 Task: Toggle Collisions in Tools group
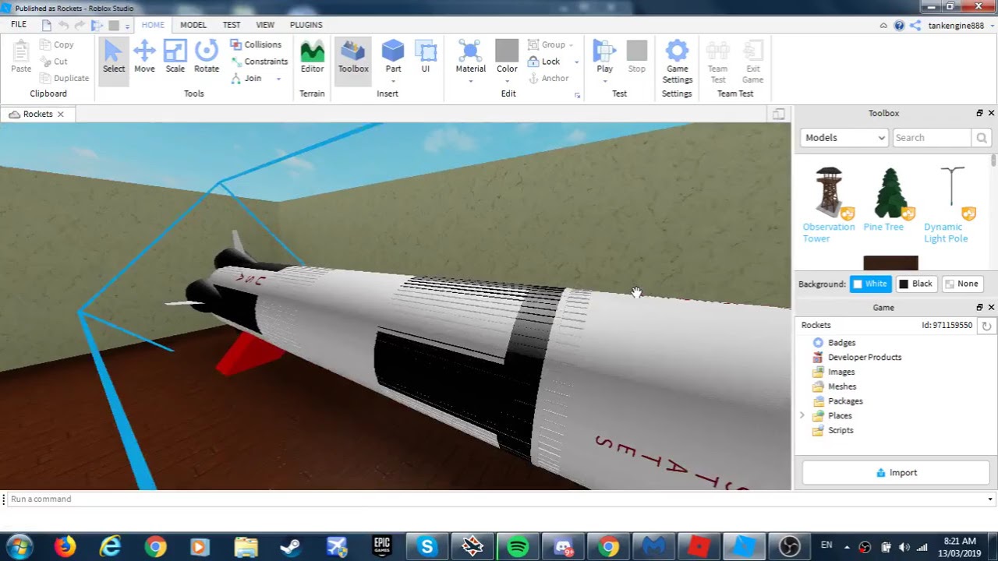[256, 44]
